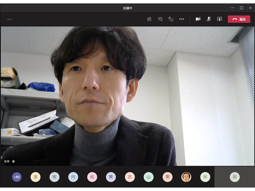Screen dimensions: 255x191
Task: Select the participant with the photo avatar
Action: (x=186, y=177)
